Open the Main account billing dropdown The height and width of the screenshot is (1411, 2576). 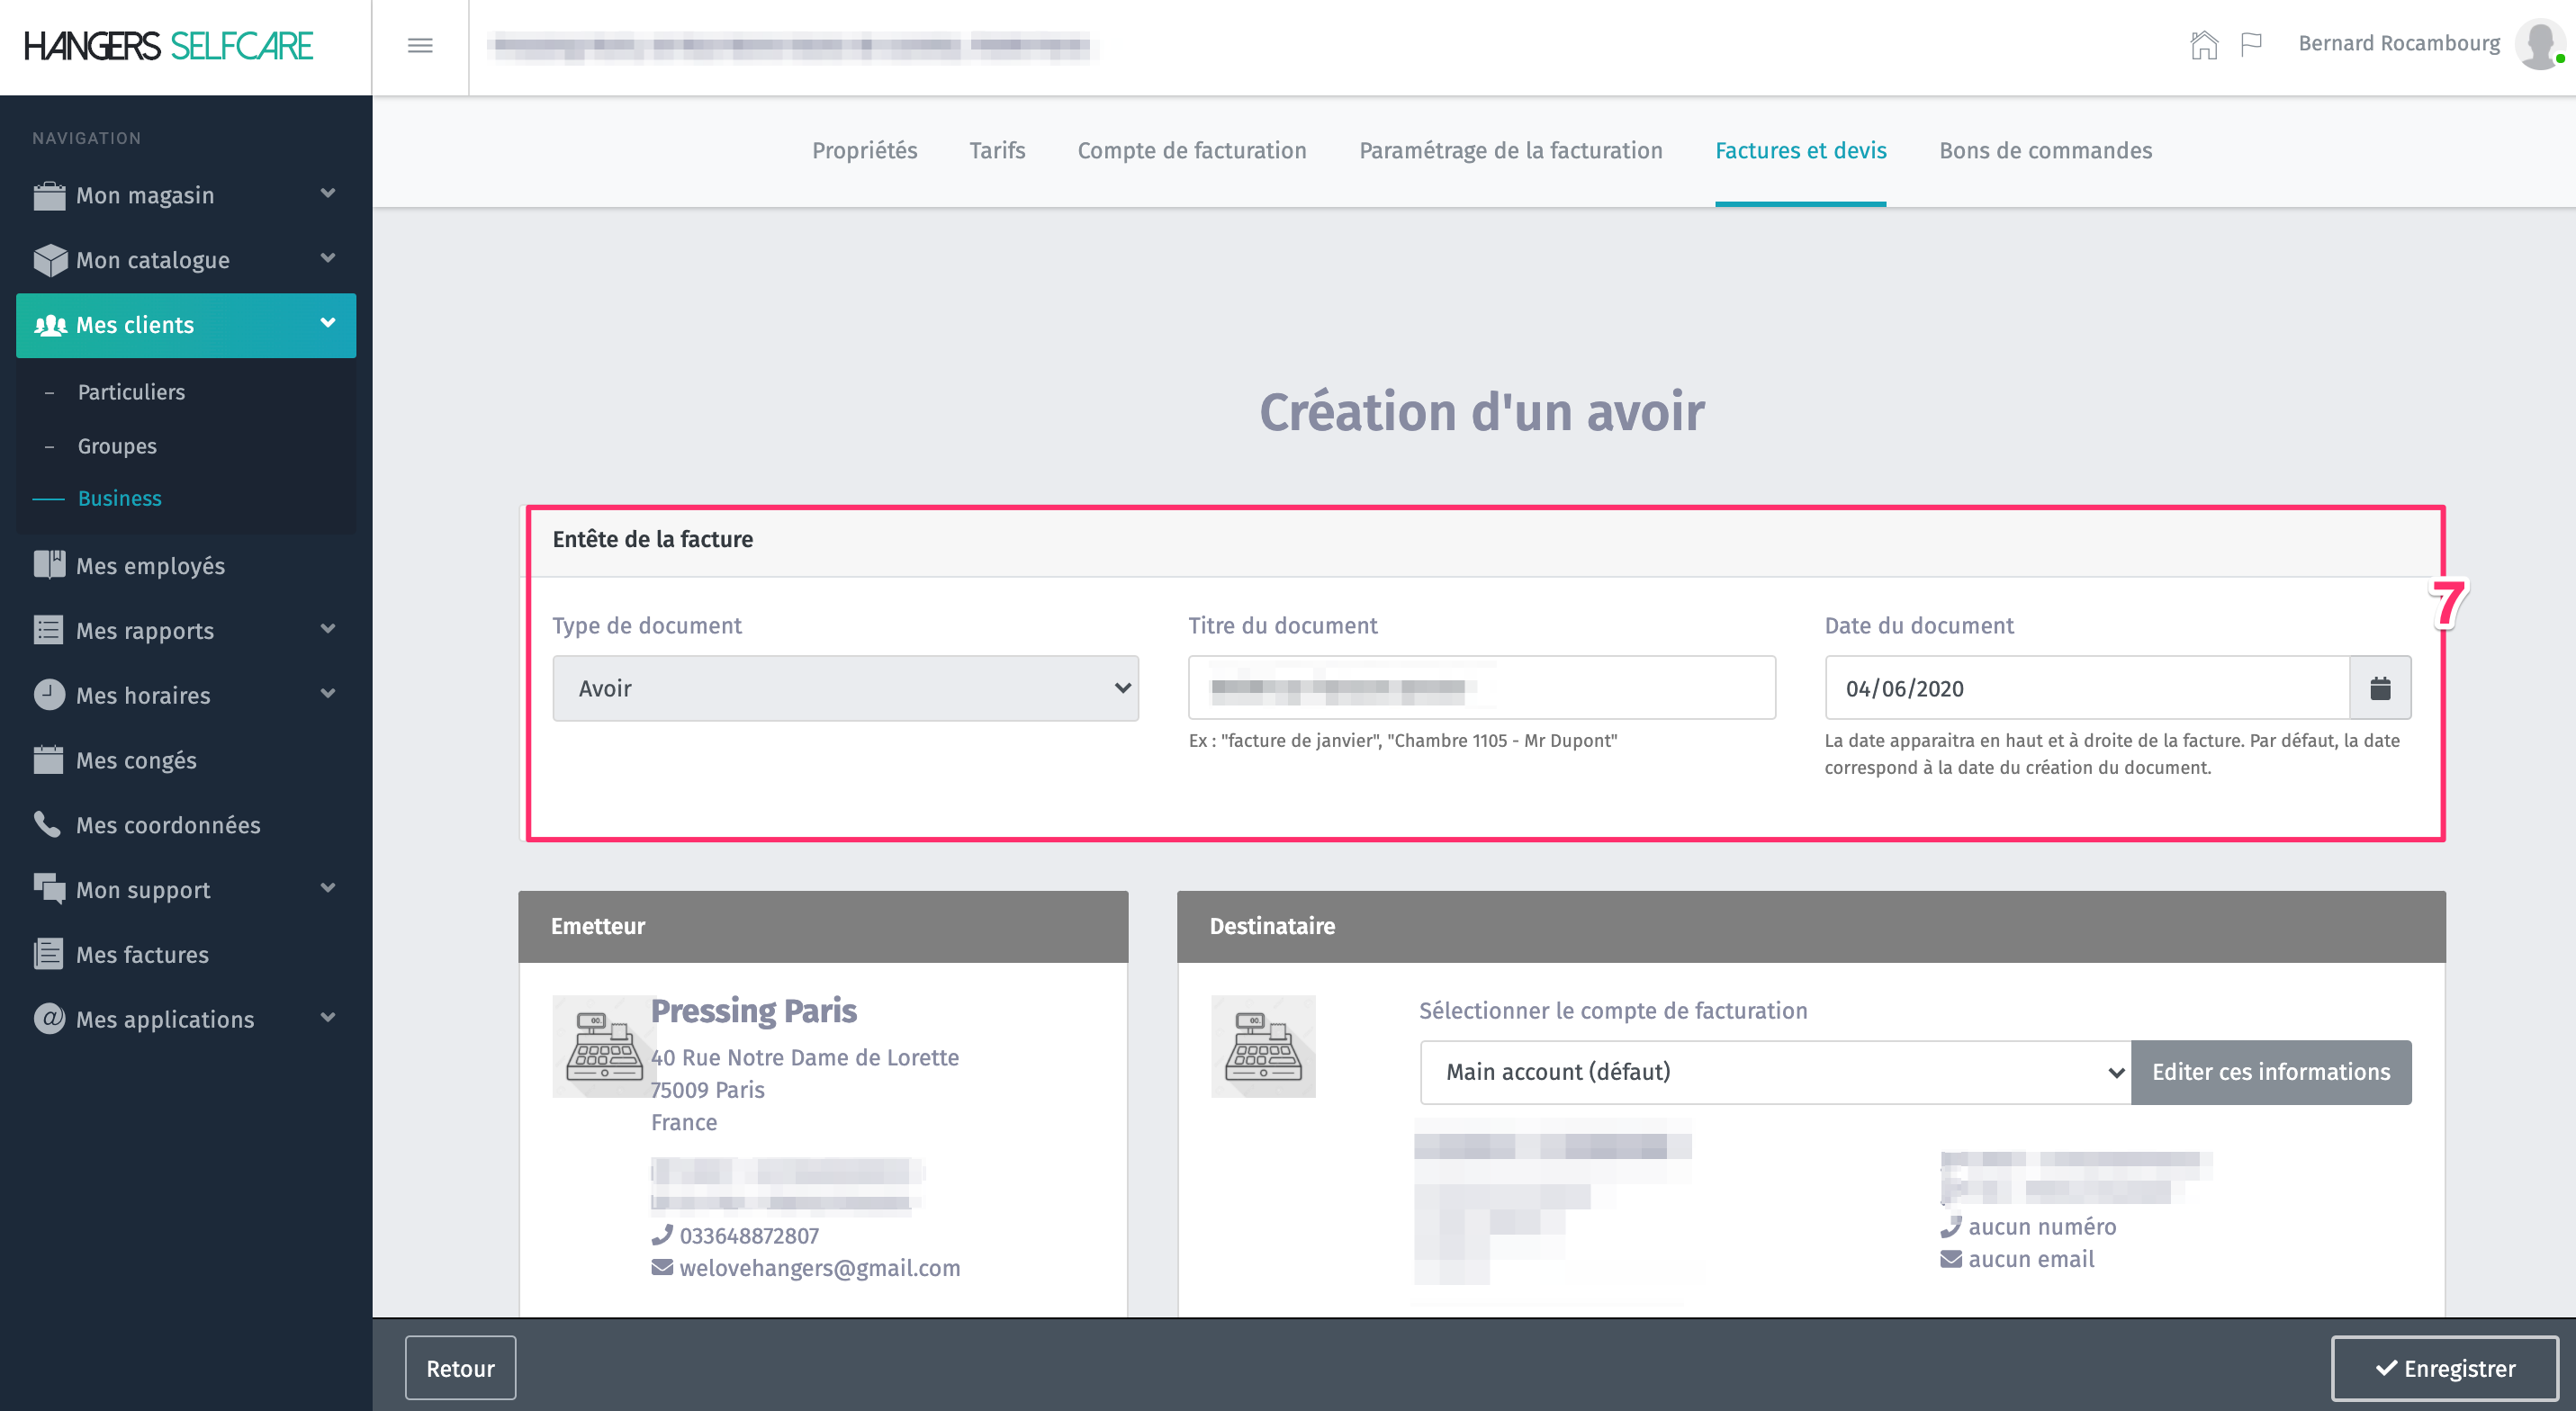point(1775,1072)
